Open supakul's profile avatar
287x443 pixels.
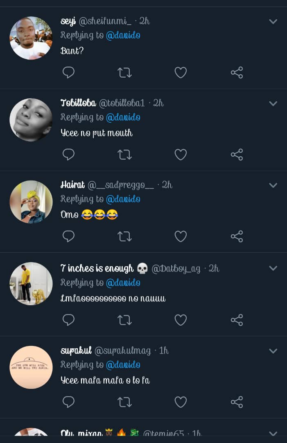click(31, 367)
